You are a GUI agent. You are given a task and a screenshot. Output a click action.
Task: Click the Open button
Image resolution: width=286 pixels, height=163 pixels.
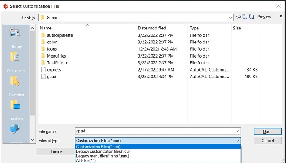pyautogui.click(x=267, y=131)
